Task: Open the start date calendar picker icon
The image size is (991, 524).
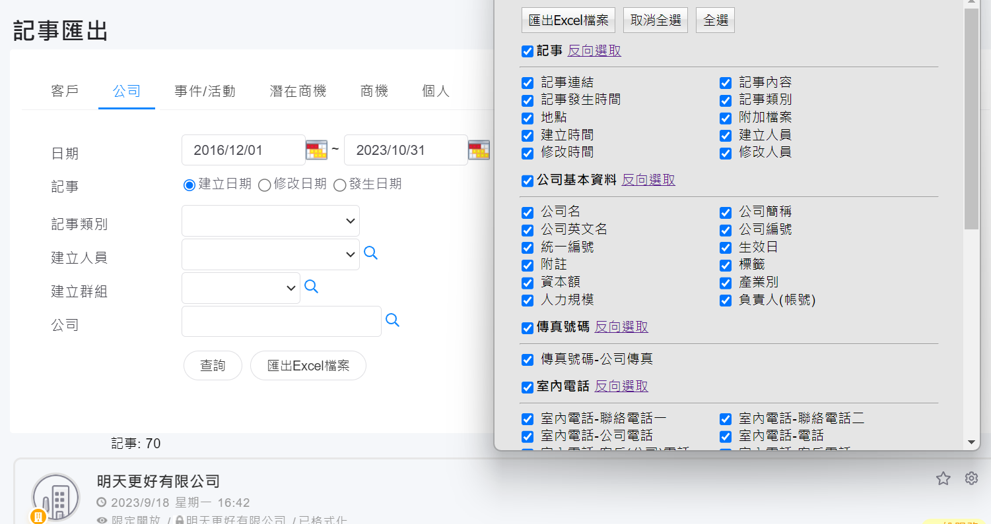Action: point(316,150)
